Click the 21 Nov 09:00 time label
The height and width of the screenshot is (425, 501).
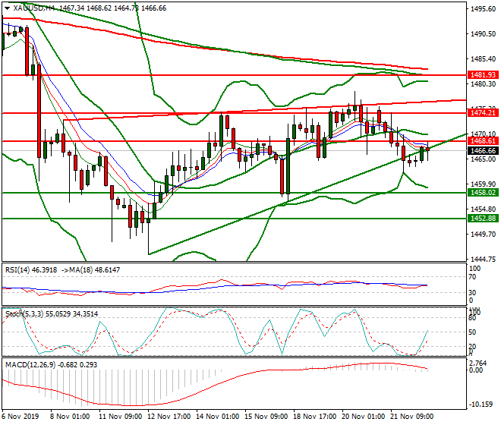point(412,417)
